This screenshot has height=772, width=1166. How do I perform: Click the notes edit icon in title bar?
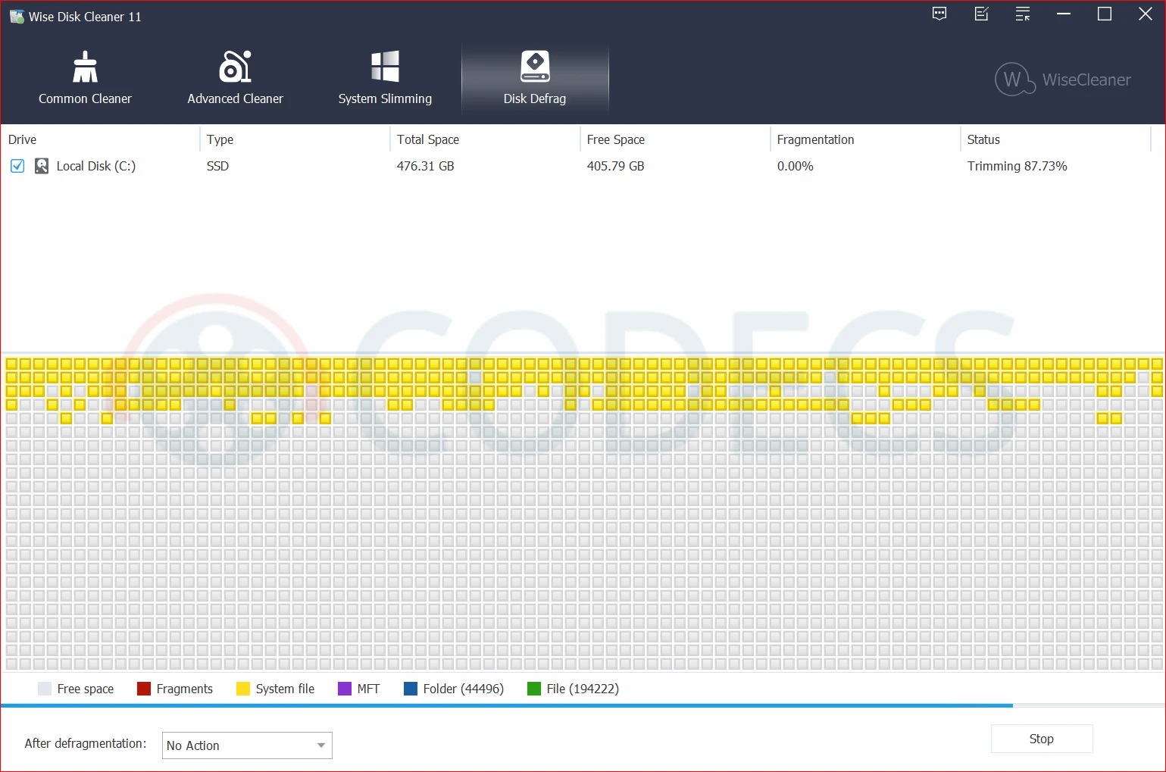tap(981, 14)
